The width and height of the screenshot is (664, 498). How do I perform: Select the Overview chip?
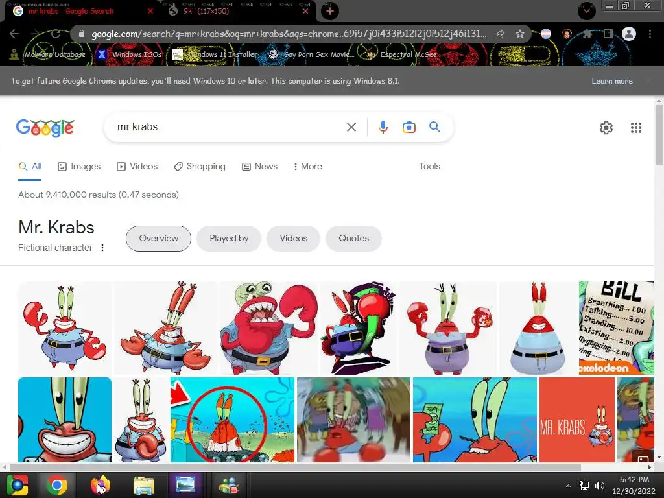click(158, 239)
